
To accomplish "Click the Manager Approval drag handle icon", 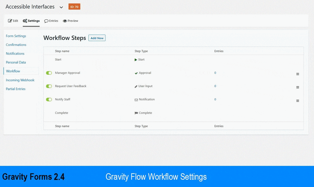I will tap(298, 74).
